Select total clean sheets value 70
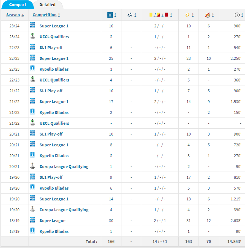 (x=209, y=242)
